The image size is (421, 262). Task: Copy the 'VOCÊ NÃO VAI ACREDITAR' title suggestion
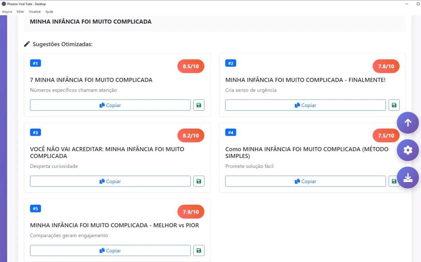[x=110, y=181]
